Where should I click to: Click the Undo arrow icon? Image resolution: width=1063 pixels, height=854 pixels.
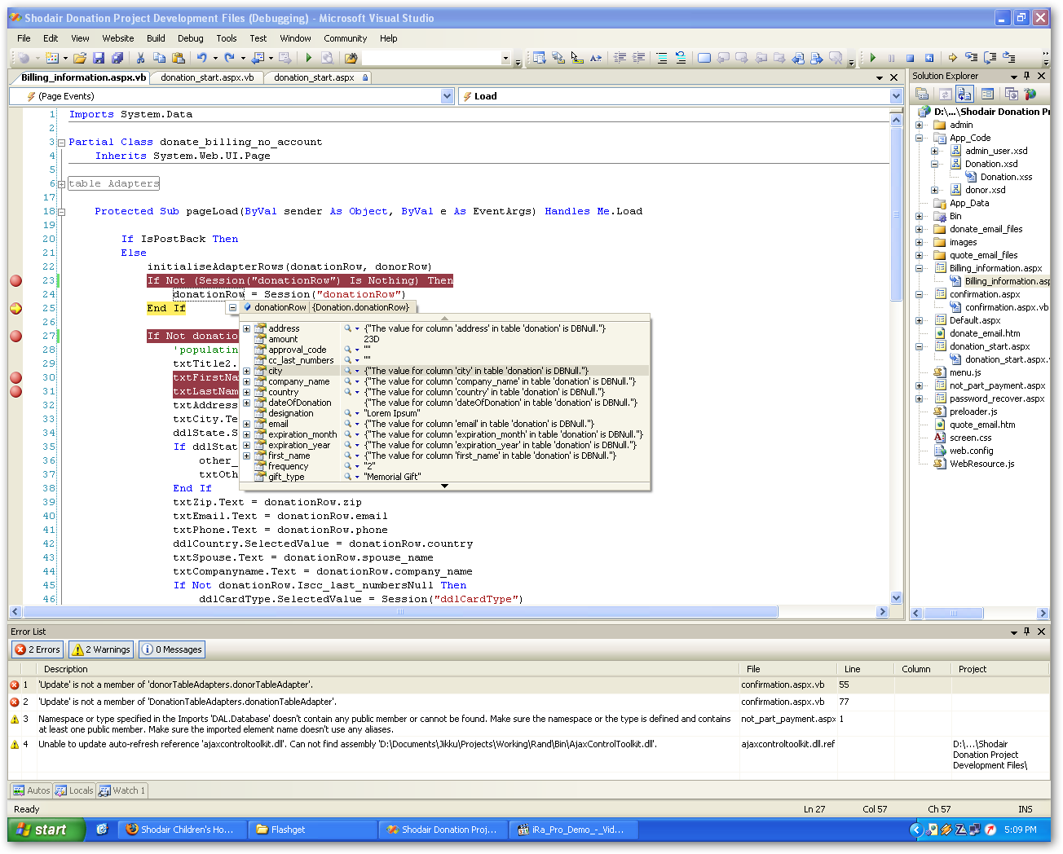[201, 58]
